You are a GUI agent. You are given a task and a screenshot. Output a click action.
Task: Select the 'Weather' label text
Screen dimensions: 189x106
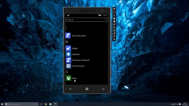click(x=76, y=54)
